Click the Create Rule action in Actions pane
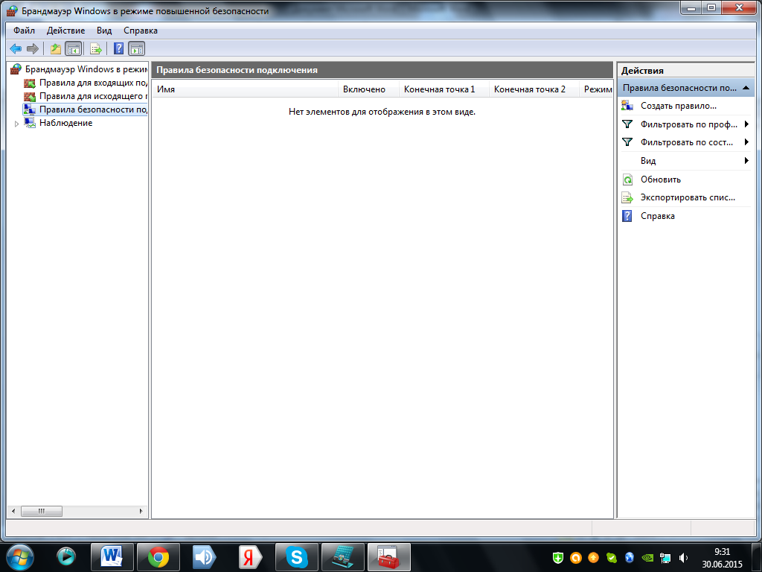This screenshot has height=572, width=762. (x=678, y=106)
